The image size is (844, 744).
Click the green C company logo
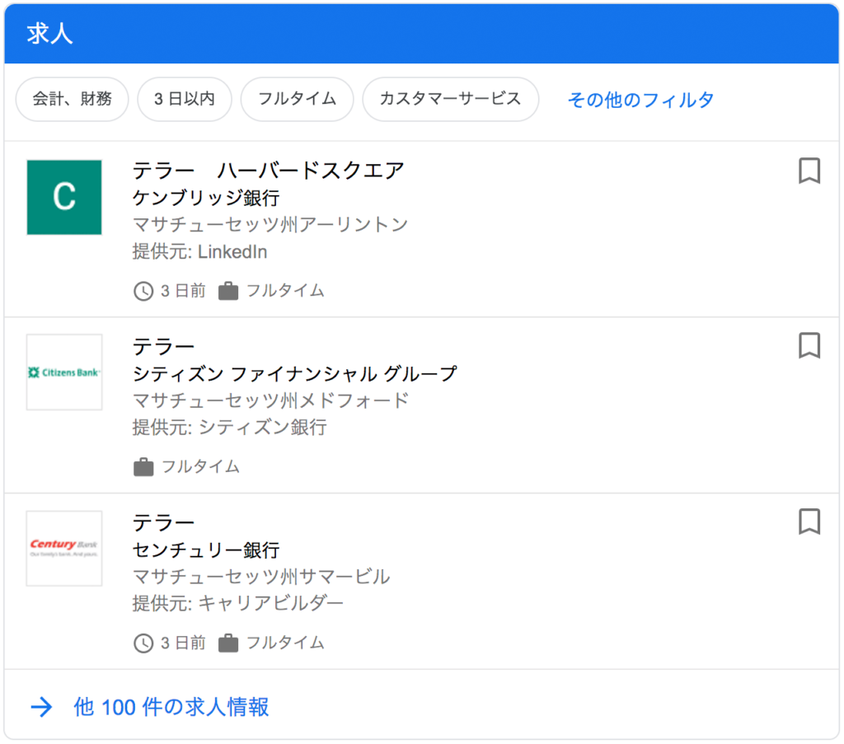64,197
